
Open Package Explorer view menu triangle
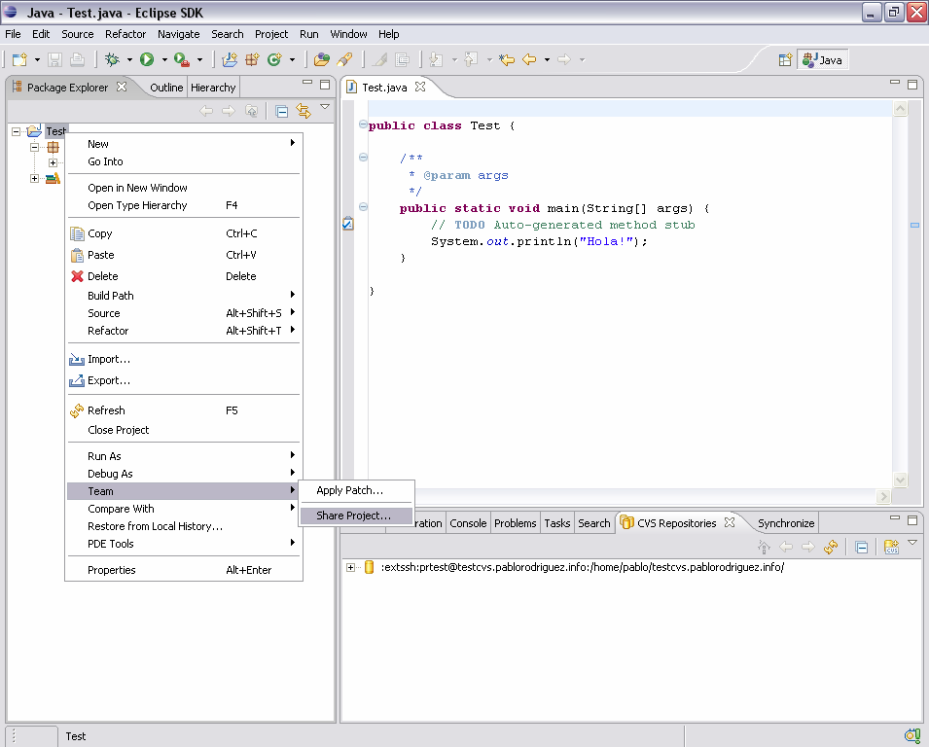click(x=325, y=107)
